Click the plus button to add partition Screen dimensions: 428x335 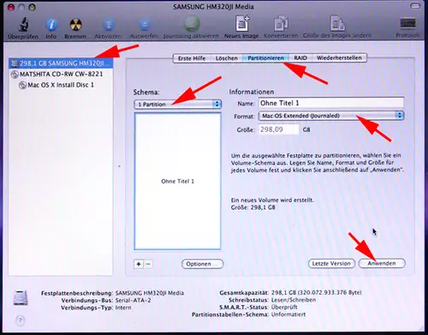139,264
